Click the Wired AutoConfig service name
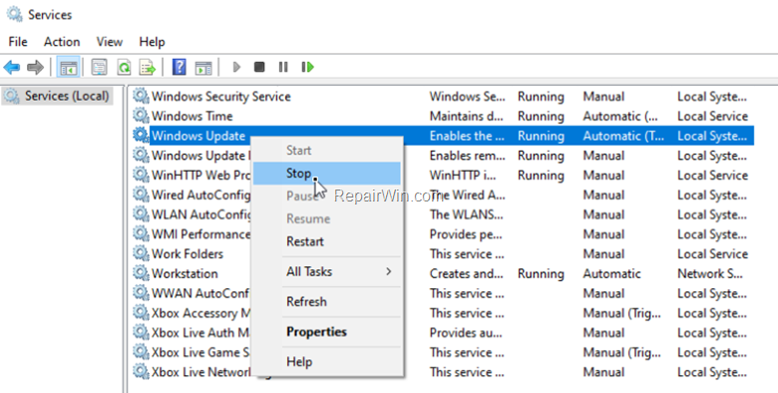 (200, 195)
